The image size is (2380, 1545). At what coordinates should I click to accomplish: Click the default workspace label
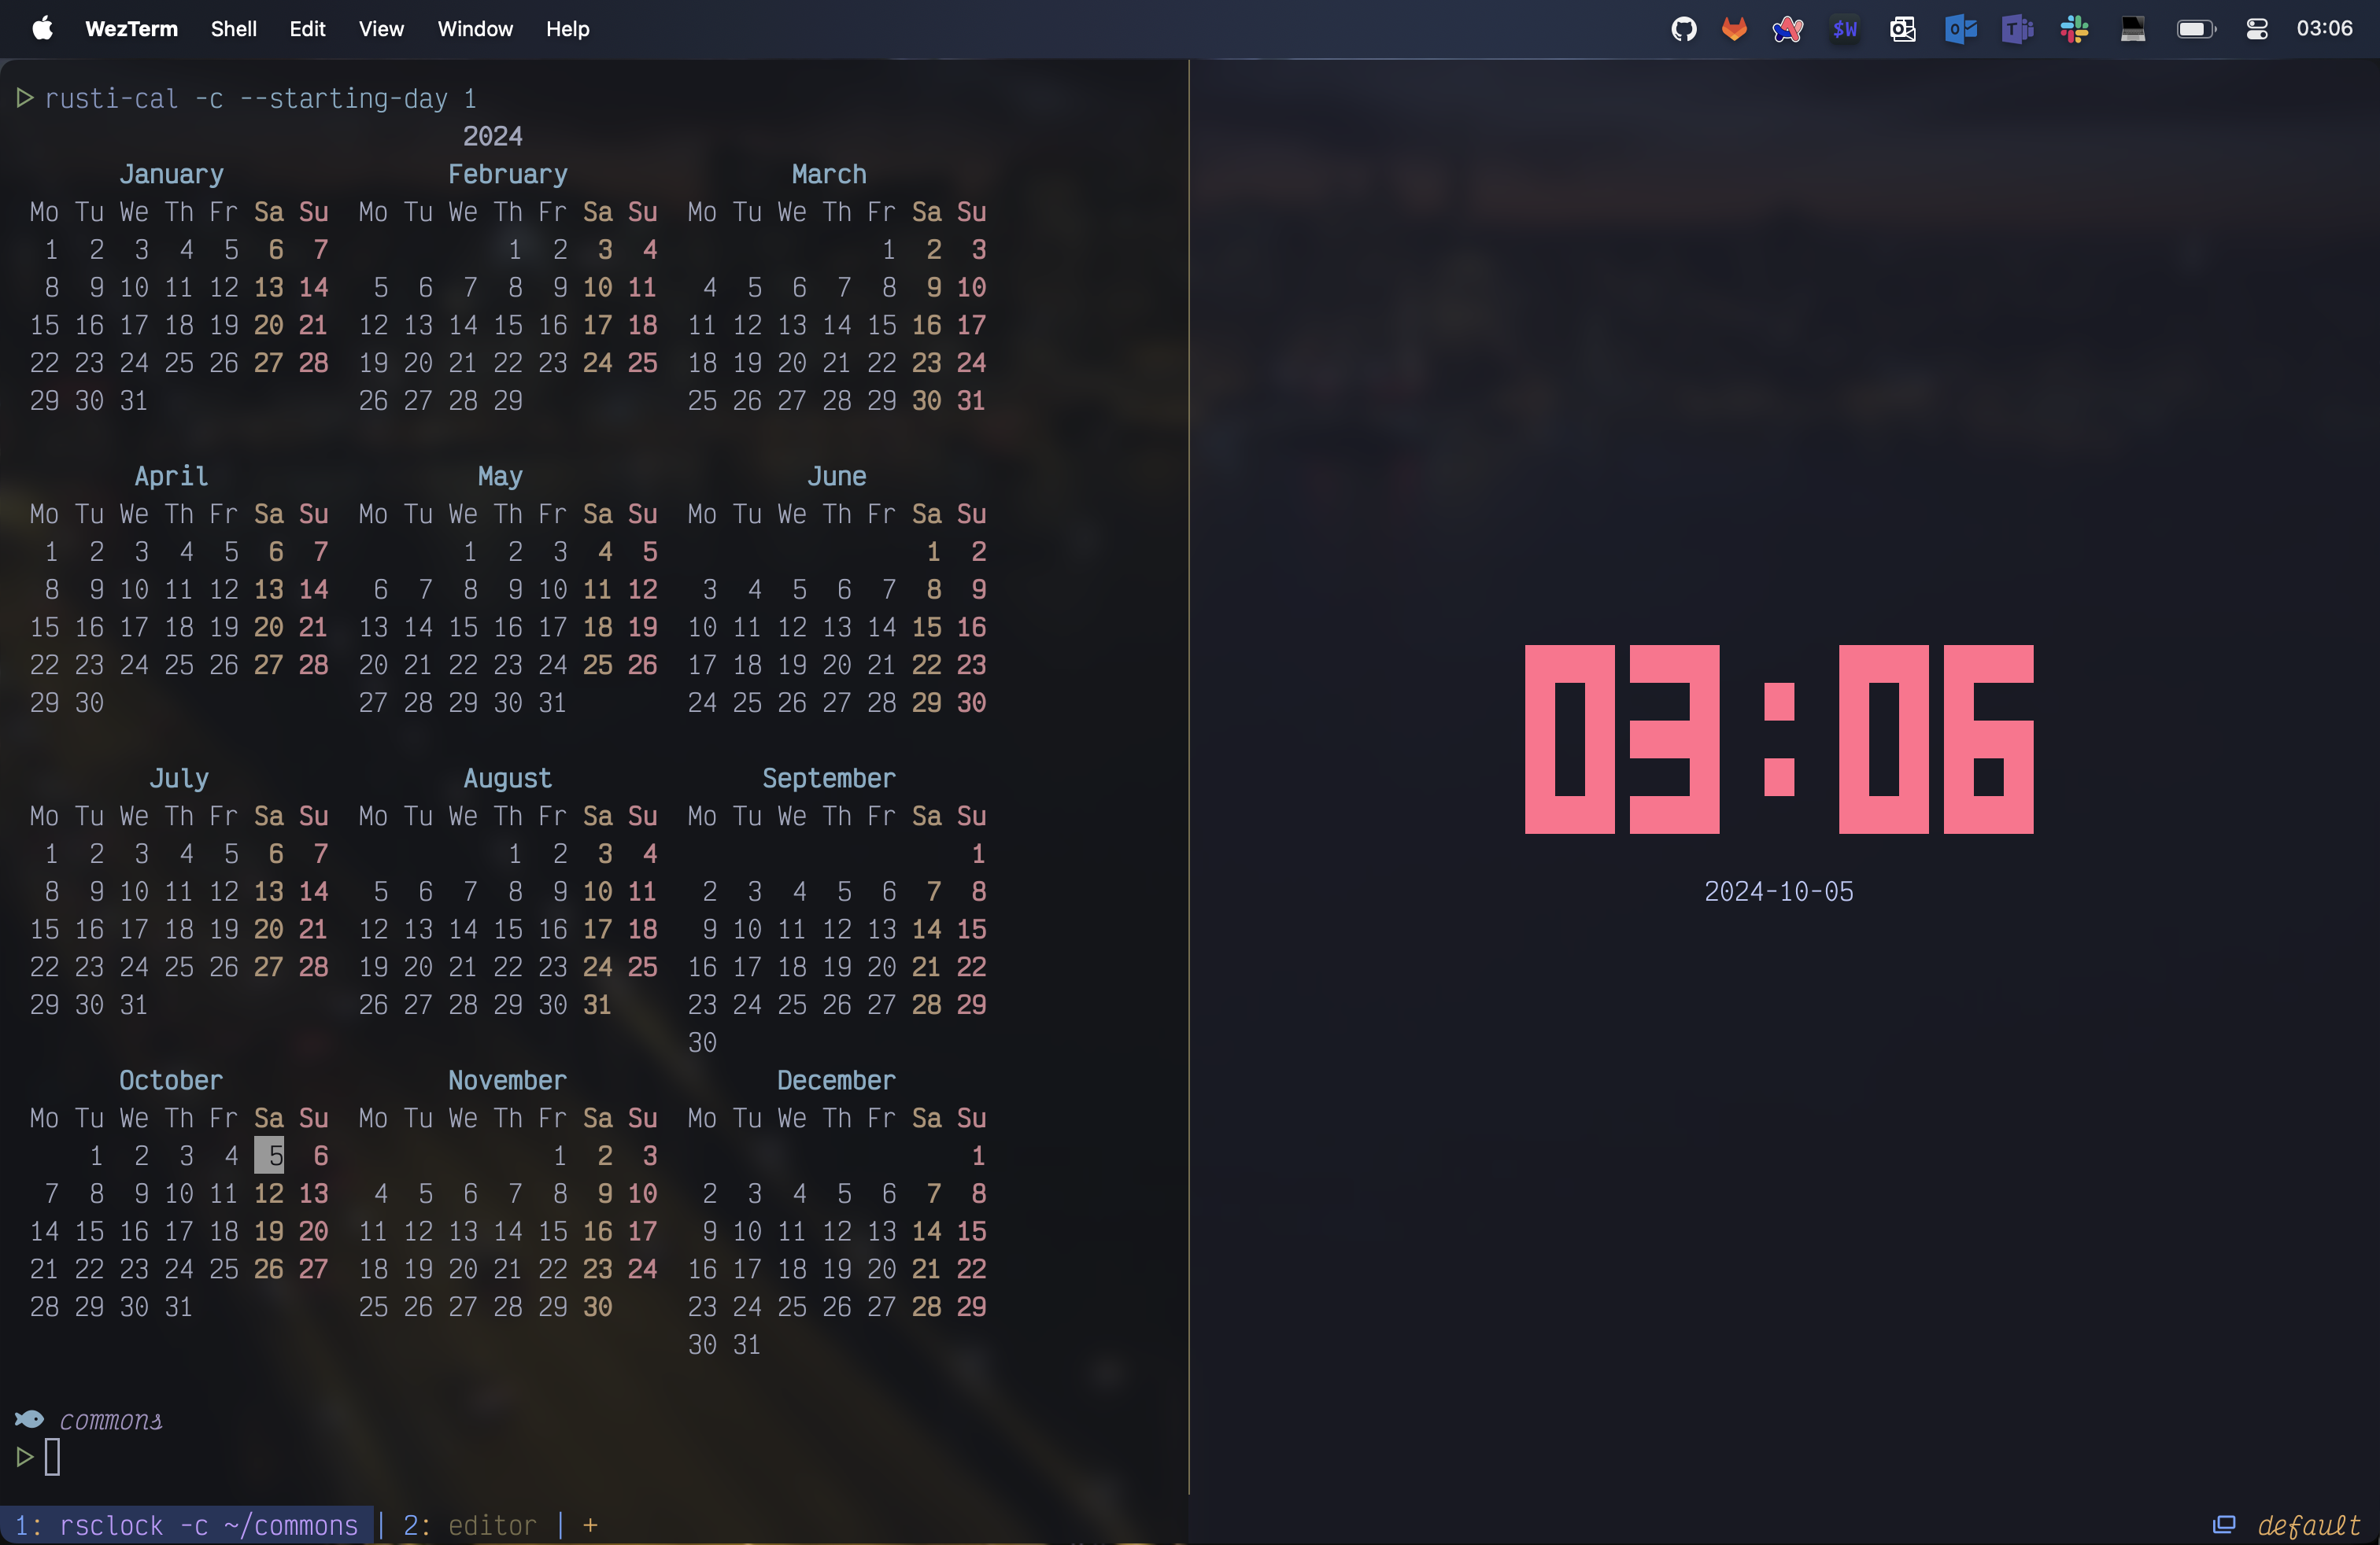[x=2308, y=1525]
